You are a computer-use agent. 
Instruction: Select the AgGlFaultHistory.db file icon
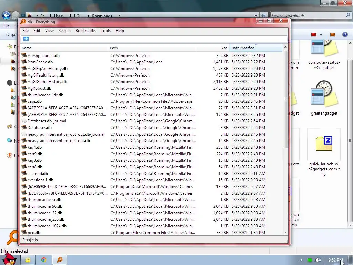[24, 75]
